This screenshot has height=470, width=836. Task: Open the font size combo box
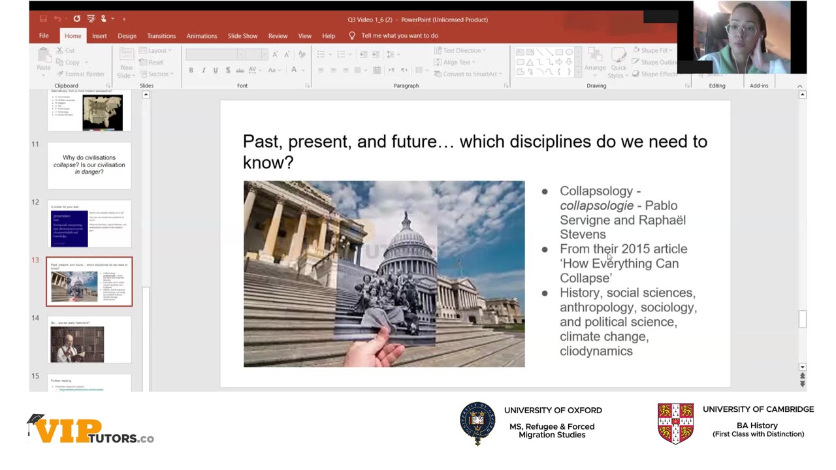point(256,54)
